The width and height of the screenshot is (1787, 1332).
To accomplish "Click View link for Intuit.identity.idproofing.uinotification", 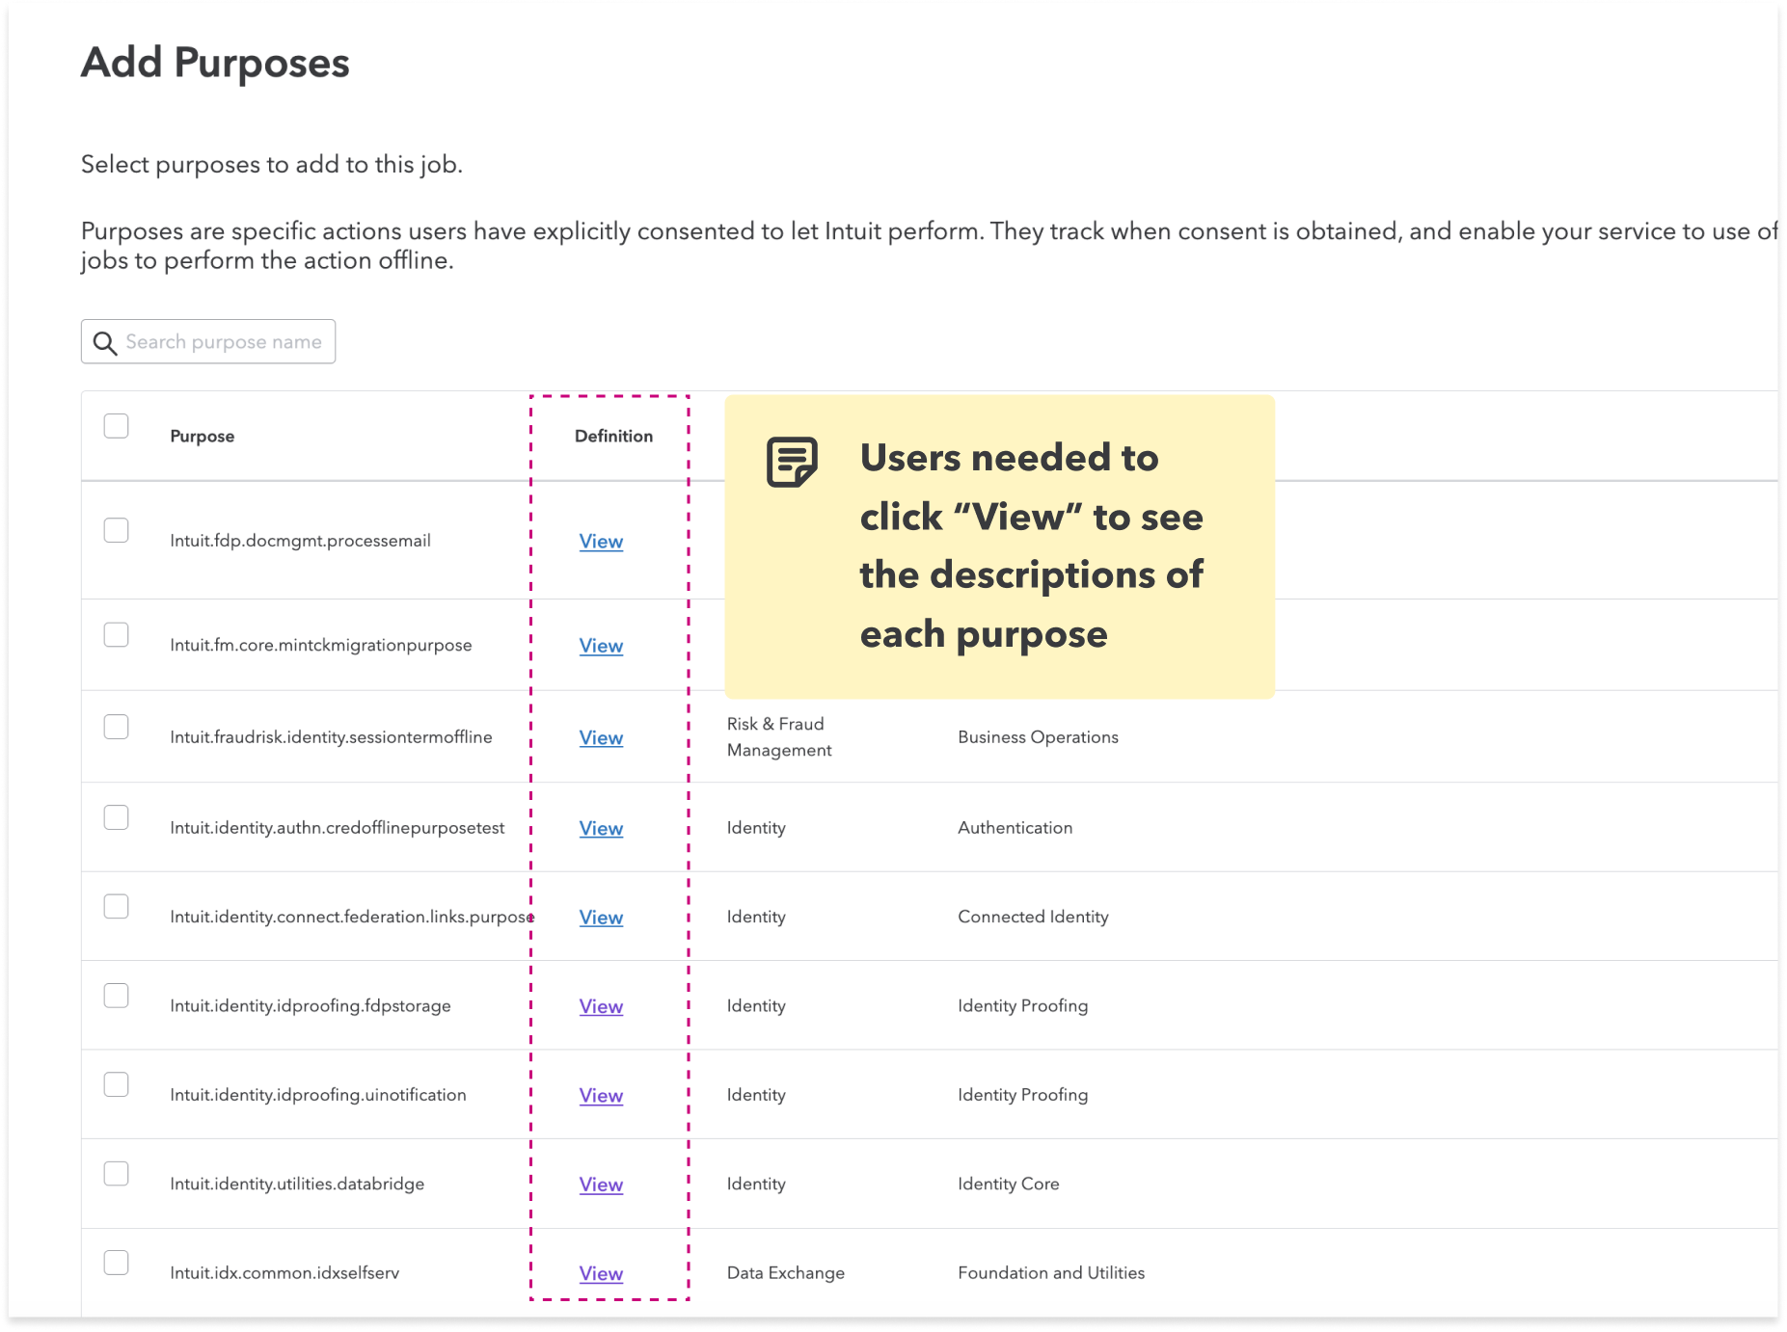I will coord(601,1096).
